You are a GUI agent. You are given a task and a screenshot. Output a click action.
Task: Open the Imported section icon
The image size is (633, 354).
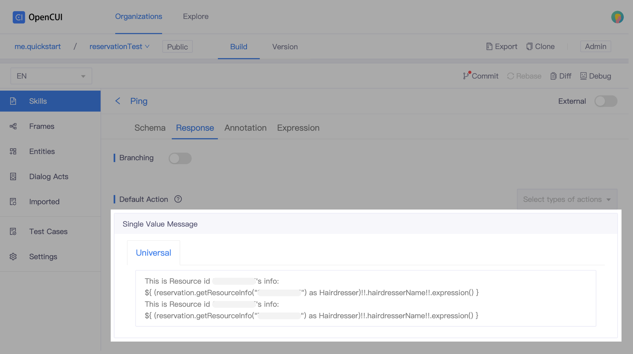13,202
